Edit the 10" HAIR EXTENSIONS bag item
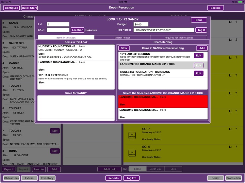Viewport: 245px width, 183px height. (199, 55)
